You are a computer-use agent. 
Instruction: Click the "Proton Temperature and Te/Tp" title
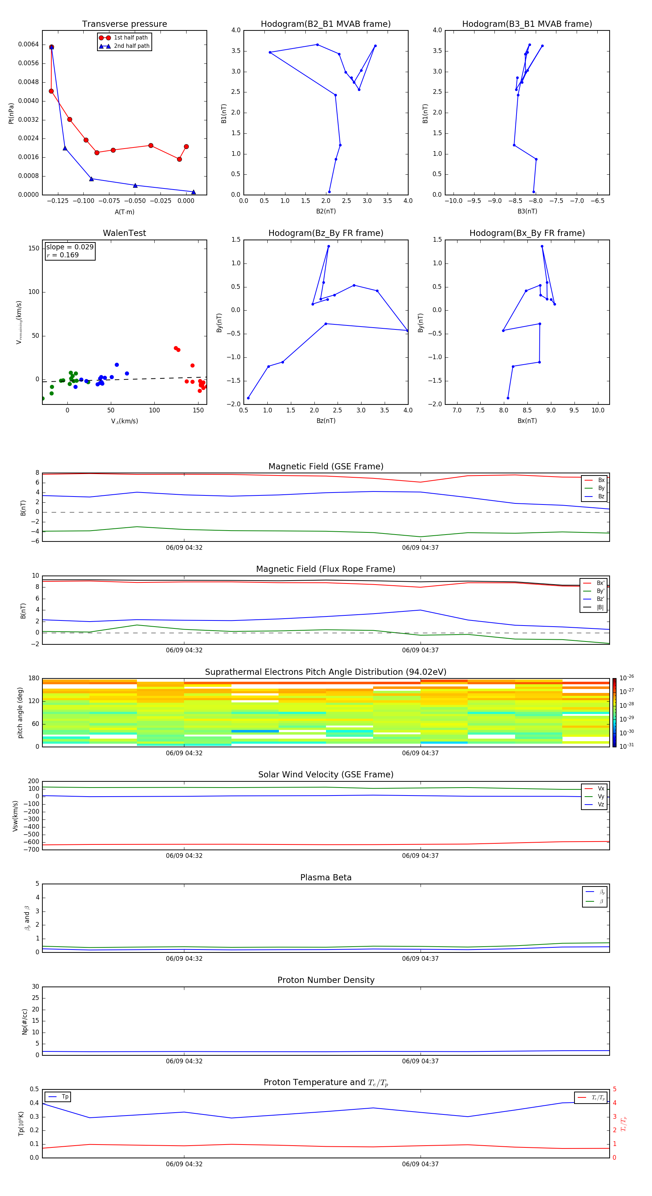pyautogui.click(x=326, y=1083)
